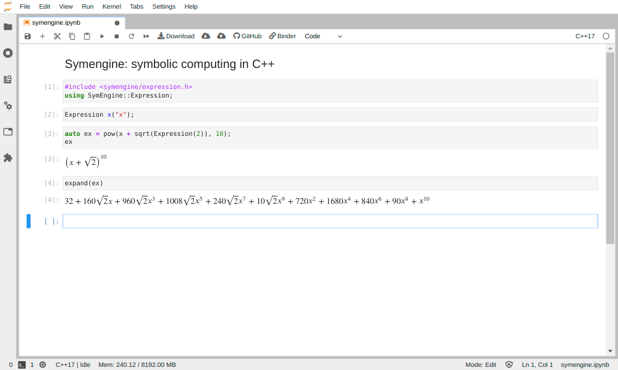Open the cell type Code dropdown

click(323, 36)
